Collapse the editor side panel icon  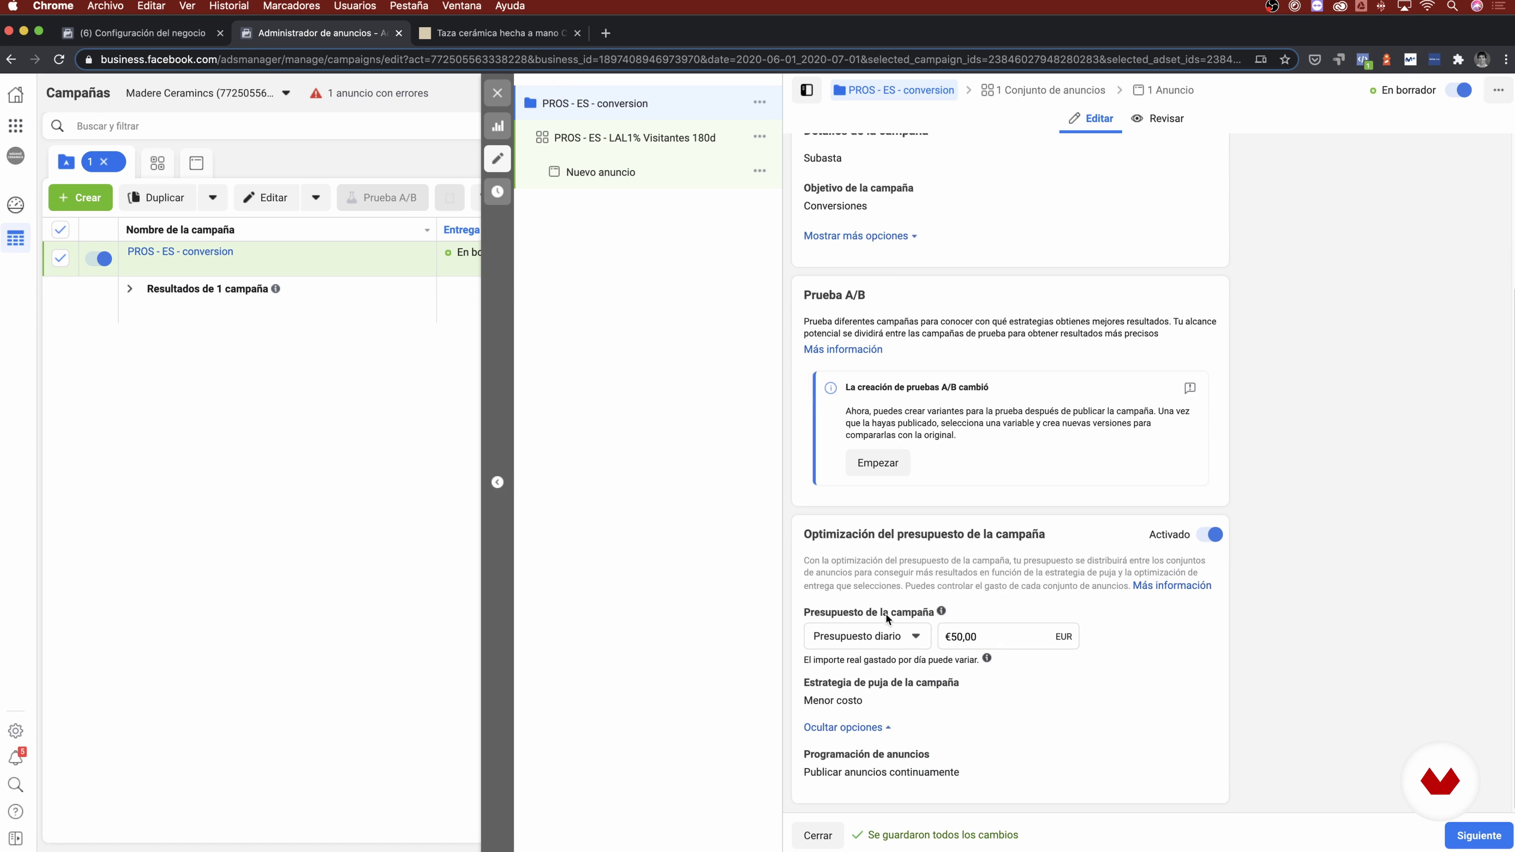[x=806, y=90]
